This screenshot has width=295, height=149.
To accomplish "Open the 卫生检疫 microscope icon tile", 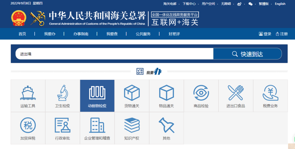I will tap(63, 96).
